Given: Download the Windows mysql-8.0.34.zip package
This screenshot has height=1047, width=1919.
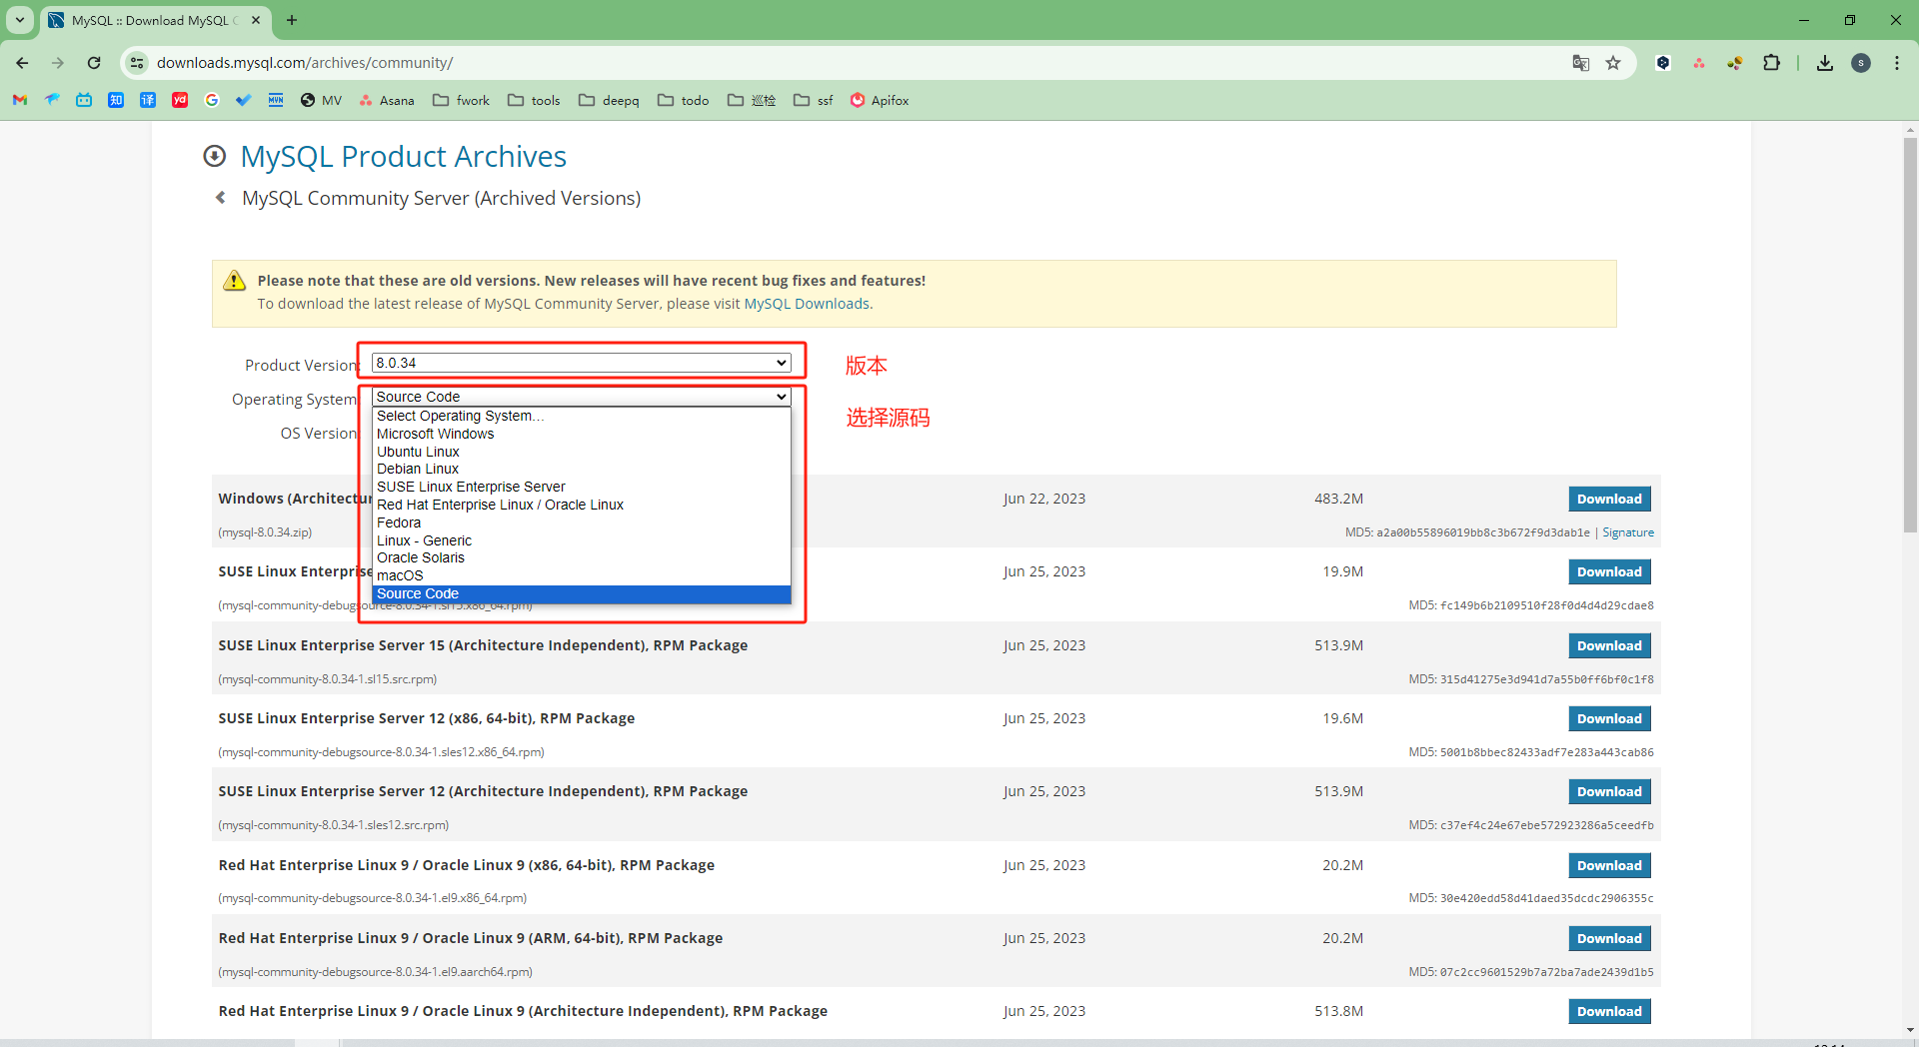Looking at the screenshot, I should [x=1609, y=499].
